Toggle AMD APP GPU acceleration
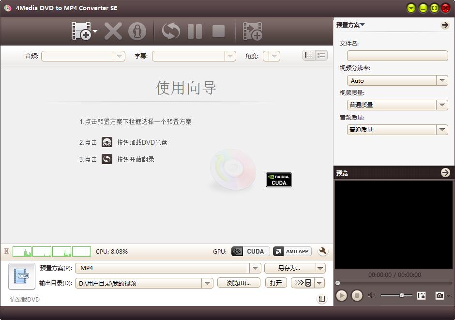455x320 pixels. pos(292,251)
